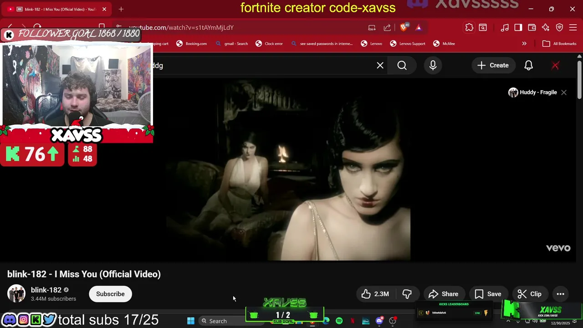Open the McAfee bookmark
Screen dimensions: 583x328
click(x=444, y=44)
